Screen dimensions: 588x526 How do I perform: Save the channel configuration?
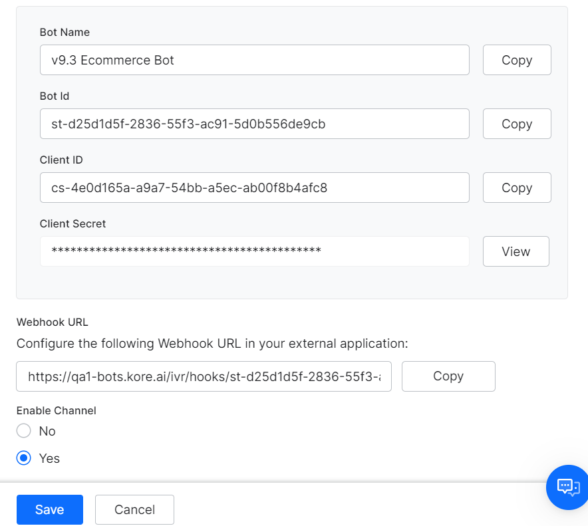(49, 509)
